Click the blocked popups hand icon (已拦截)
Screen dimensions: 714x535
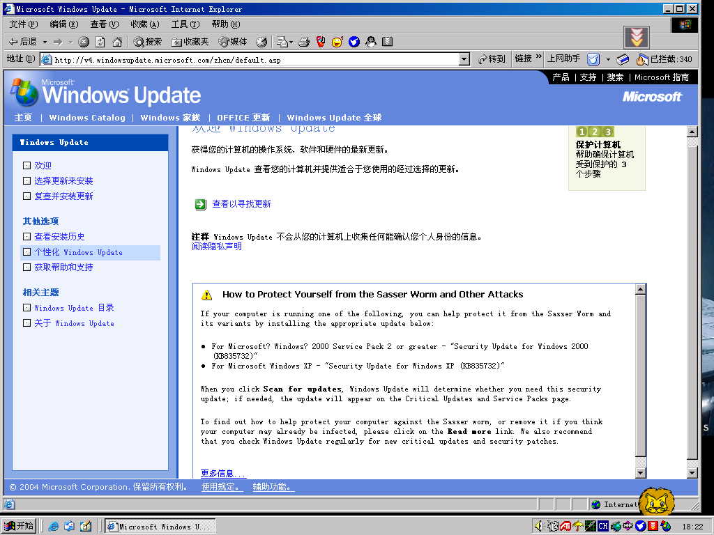point(642,59)
